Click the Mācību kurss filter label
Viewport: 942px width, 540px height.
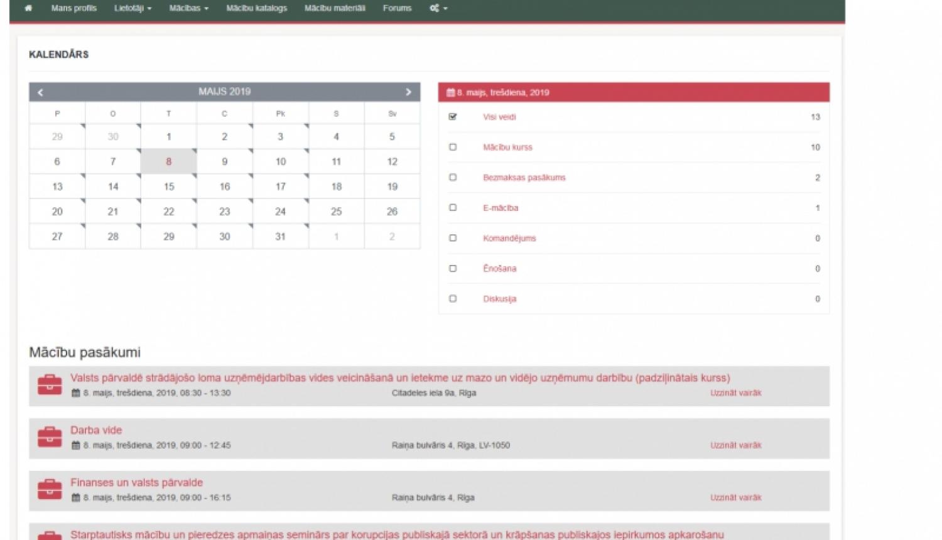507,147
